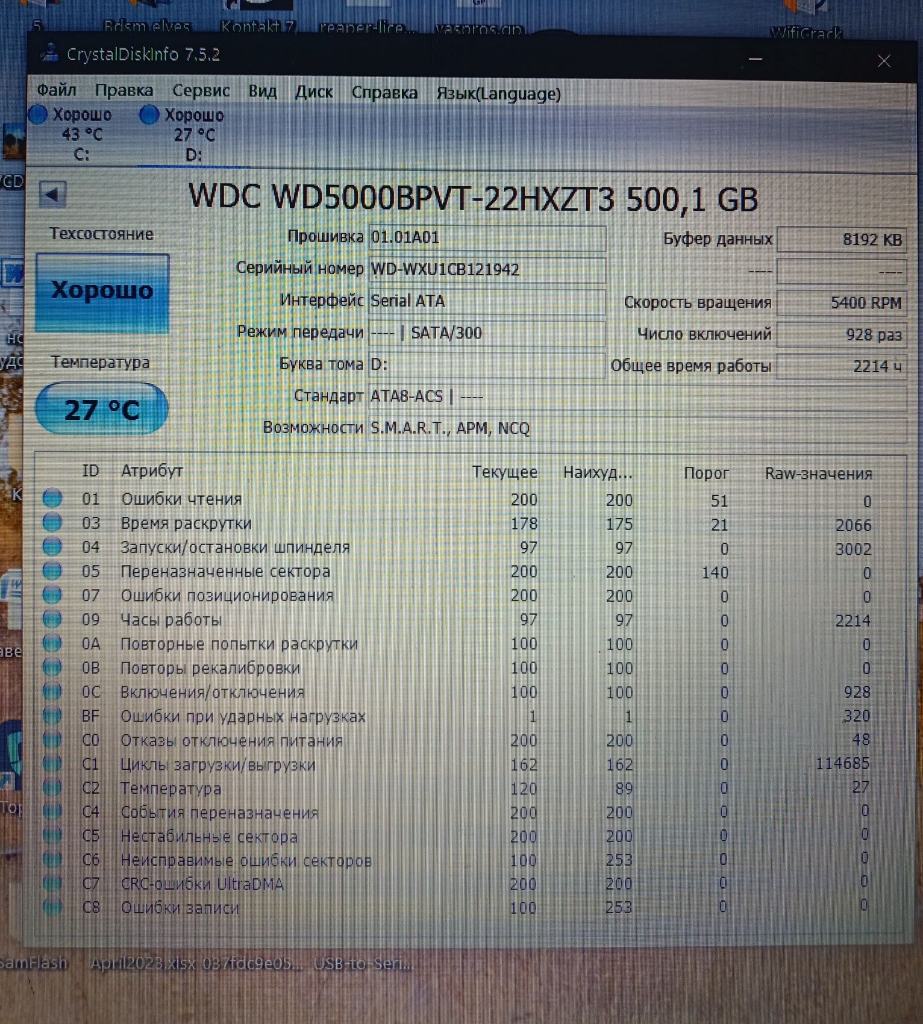Click the CrystalDiskInfo app icon in title bar

[x=50, y=54]
